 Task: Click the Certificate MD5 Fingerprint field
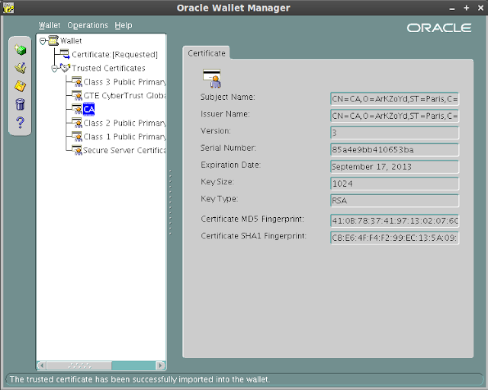pyautogui.click(x=394, y=221)
